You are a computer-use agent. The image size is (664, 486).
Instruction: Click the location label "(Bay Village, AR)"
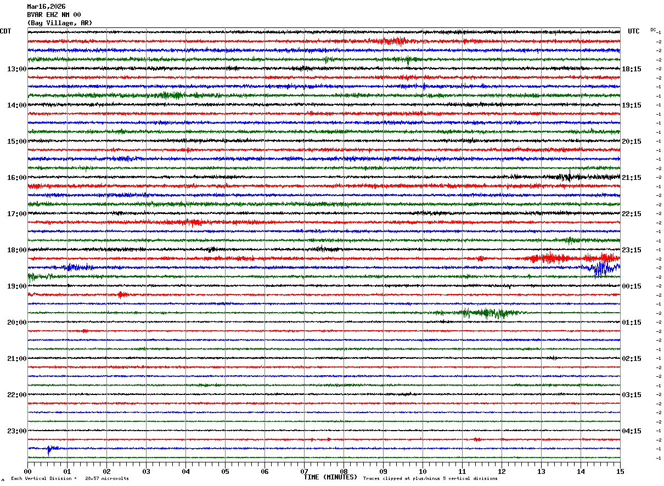tap(60, 23)
